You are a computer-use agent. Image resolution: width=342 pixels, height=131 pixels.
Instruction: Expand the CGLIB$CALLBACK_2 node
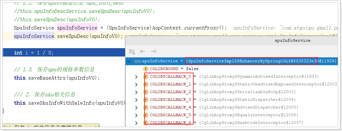(137, 92)
